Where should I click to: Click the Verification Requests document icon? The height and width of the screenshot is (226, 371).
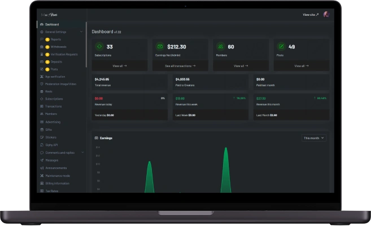click(x=42, y=54)
